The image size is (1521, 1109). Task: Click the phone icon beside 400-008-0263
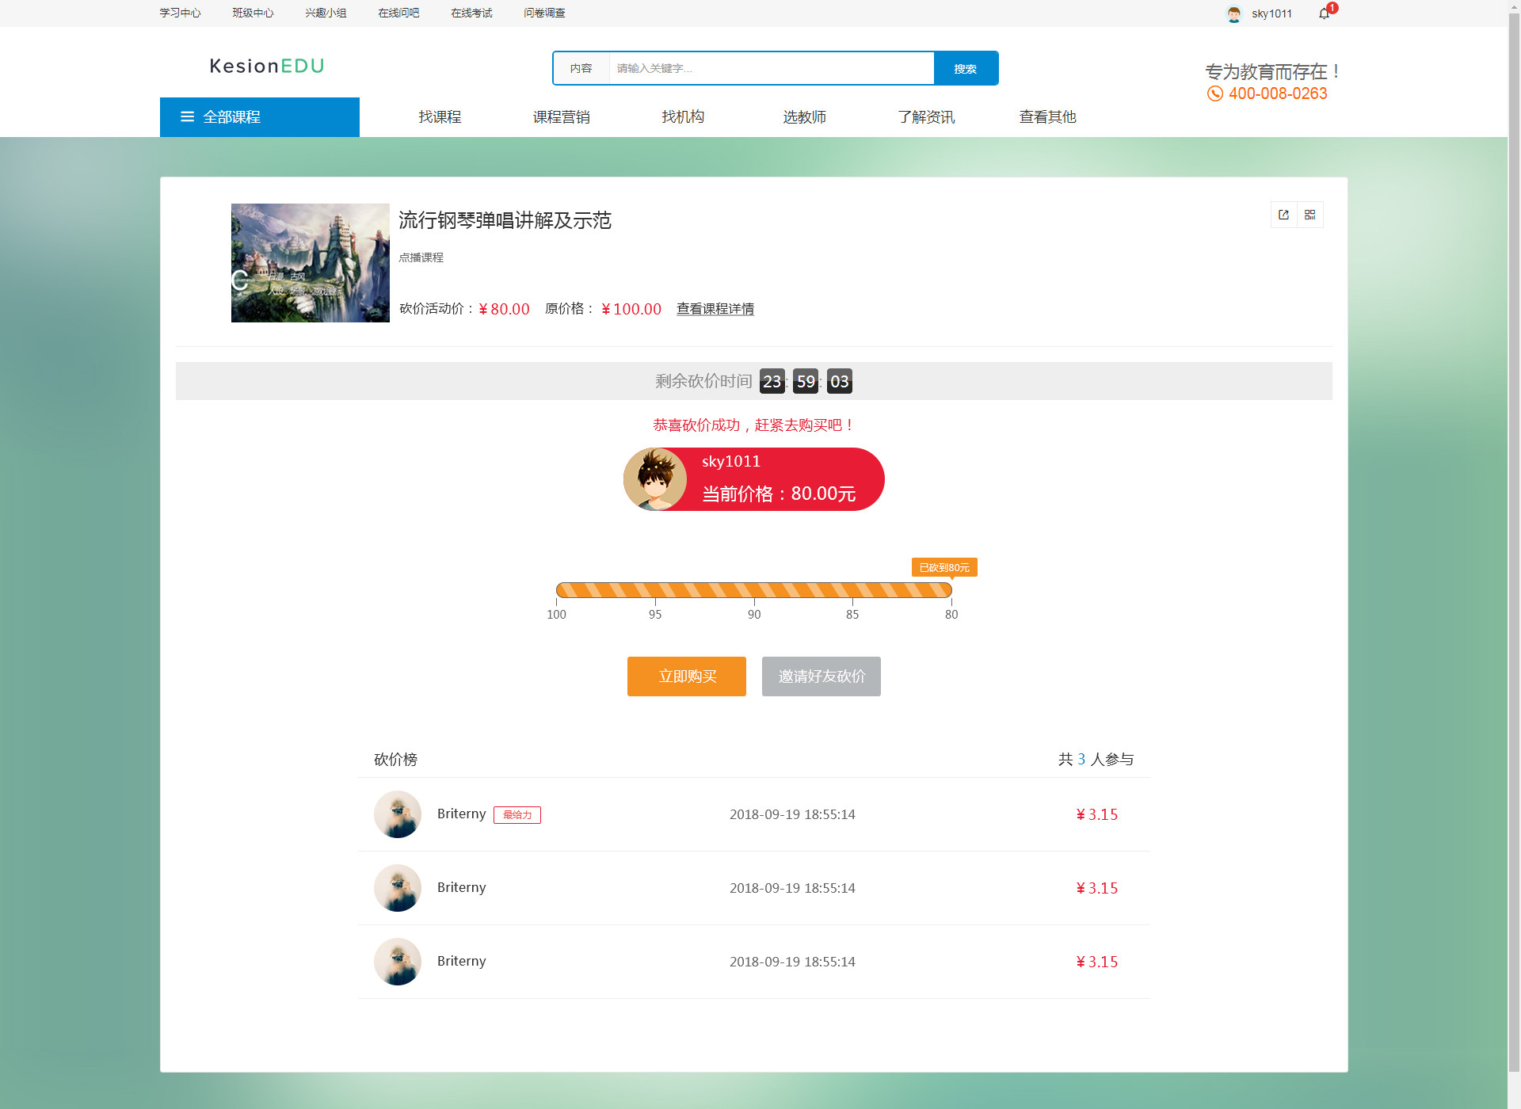[x=1214, y=93]
